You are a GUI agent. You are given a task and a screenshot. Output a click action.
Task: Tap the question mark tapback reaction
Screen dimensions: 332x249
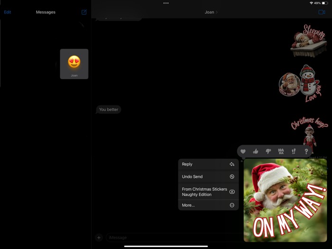click(x=306, y=151)
